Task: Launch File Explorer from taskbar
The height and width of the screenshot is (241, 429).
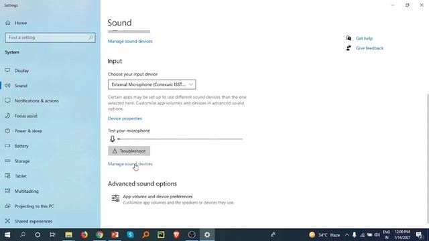Action: pyautogui.click(x=68, y=235)
